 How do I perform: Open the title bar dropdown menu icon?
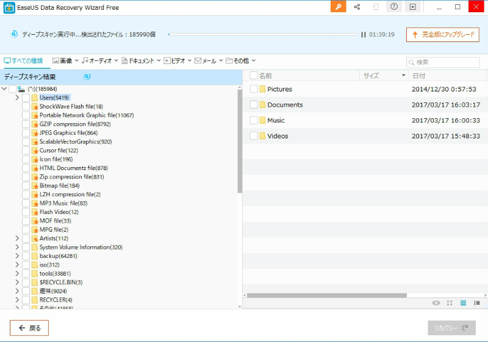tap(413, 7)
